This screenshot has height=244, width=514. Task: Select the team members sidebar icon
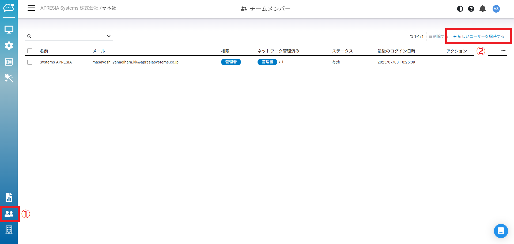click(x=9, y=214)
